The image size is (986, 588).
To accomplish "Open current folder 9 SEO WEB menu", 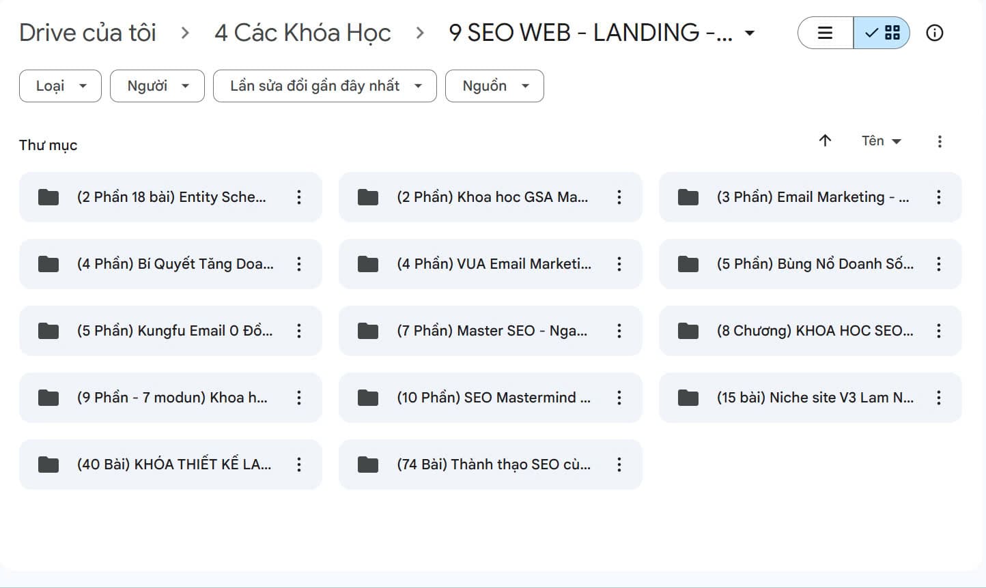I will pos(602,33).
